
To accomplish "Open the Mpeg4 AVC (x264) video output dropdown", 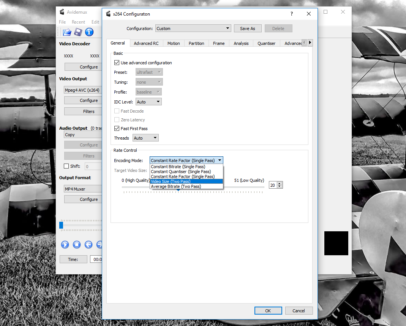I will [83, 90].
